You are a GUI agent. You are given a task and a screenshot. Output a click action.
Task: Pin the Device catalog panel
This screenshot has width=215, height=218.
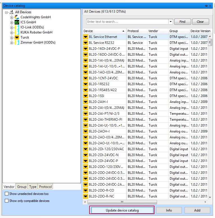[x=206, y=6]
